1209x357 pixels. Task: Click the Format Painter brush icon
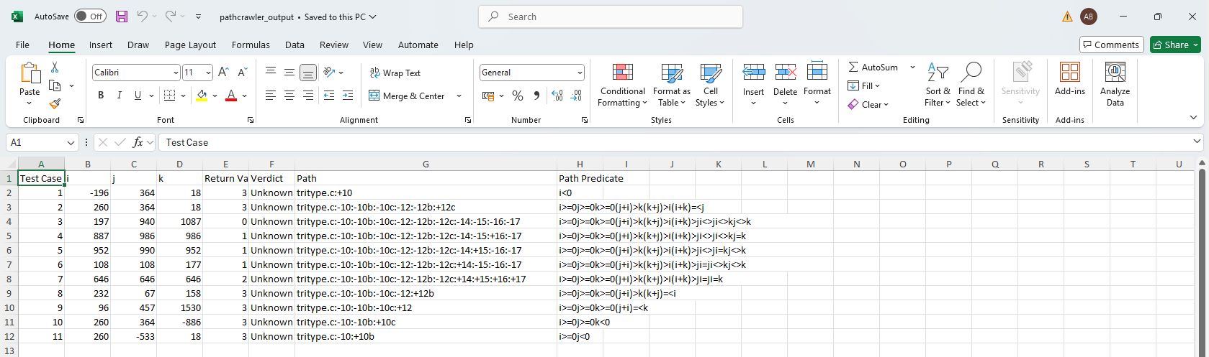coord(55,103)
